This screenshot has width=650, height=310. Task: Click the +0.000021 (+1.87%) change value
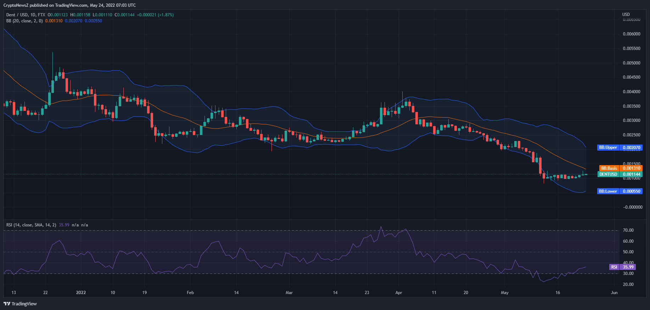(x=155, y=15)
